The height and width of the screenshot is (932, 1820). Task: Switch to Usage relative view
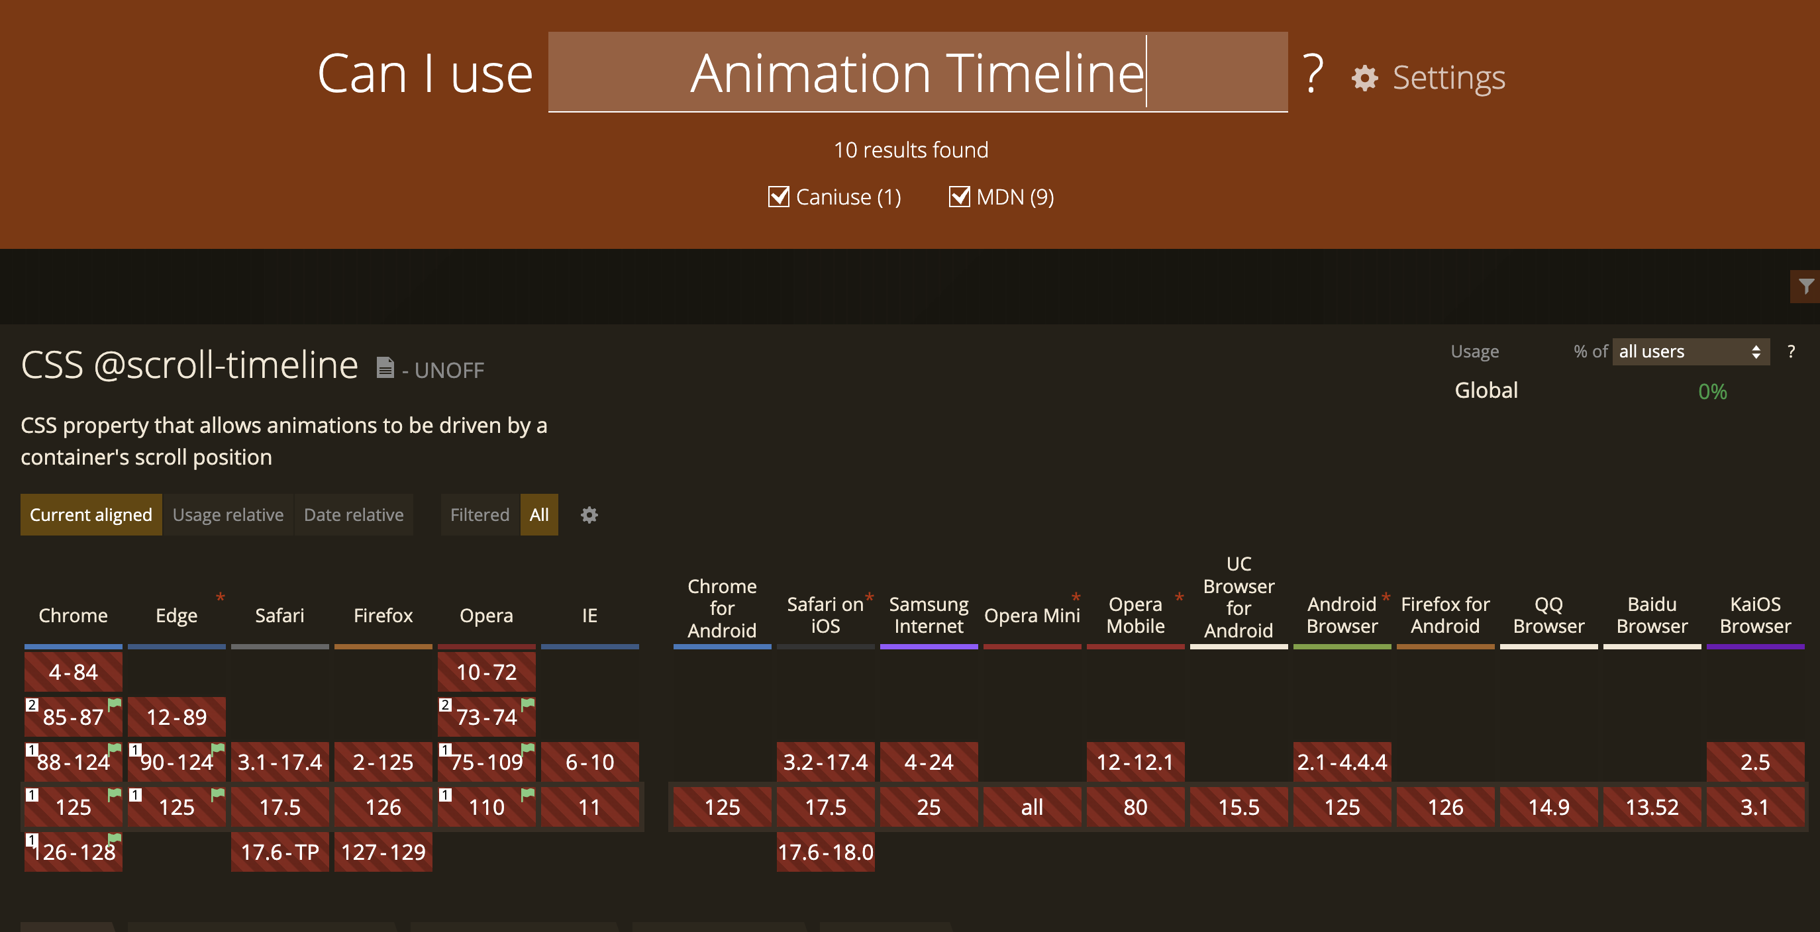tap(228, 515)
